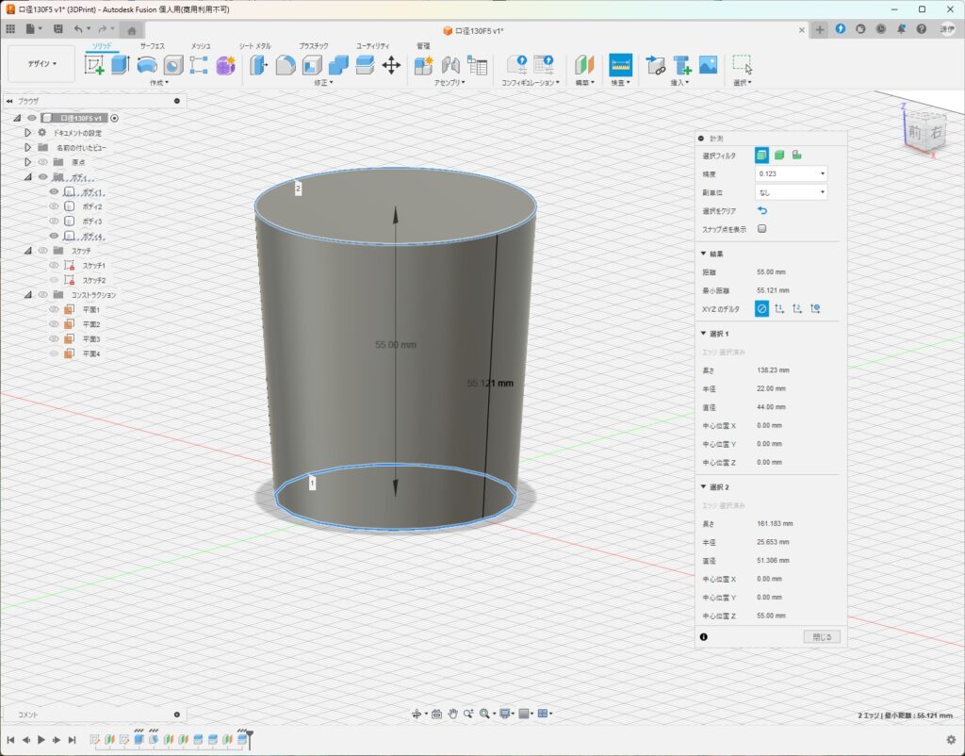Collapse the 選択 2 section
This screenshot has height=756, width=965.
click(x=703, y=487)
